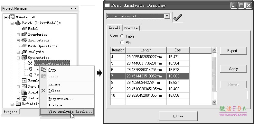
Task: Click the Apply button
Action: [x=233, y=69]
